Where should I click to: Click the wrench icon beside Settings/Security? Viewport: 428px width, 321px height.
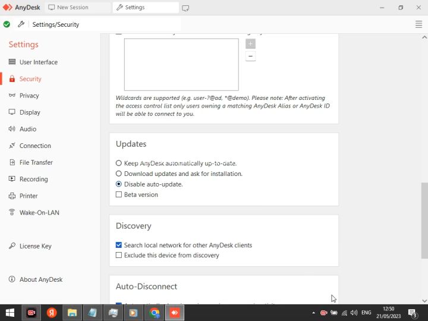click(21, 24)
